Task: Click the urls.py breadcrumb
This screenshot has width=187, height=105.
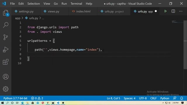Action: (x=34, y=18)
